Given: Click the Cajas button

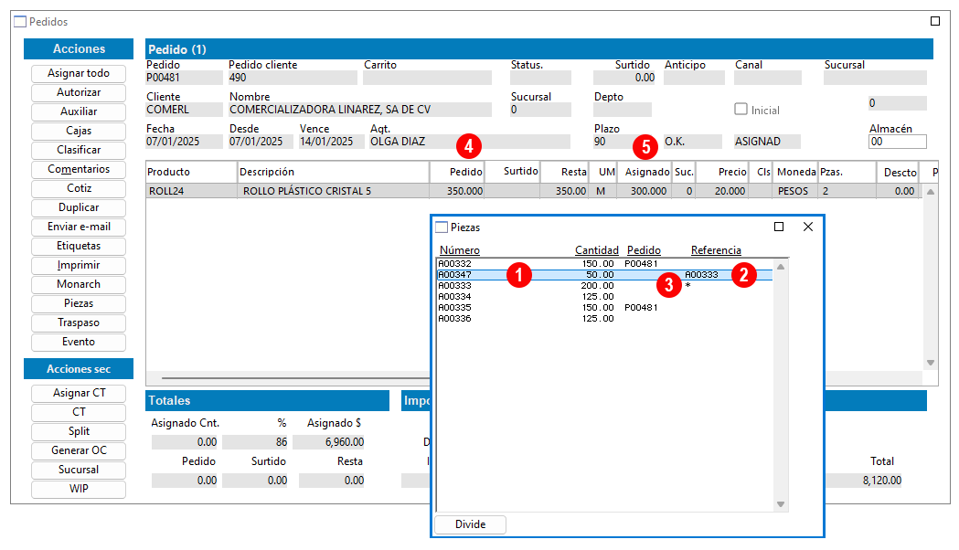Looking at the screenshot, I should (x=79, y=131).
